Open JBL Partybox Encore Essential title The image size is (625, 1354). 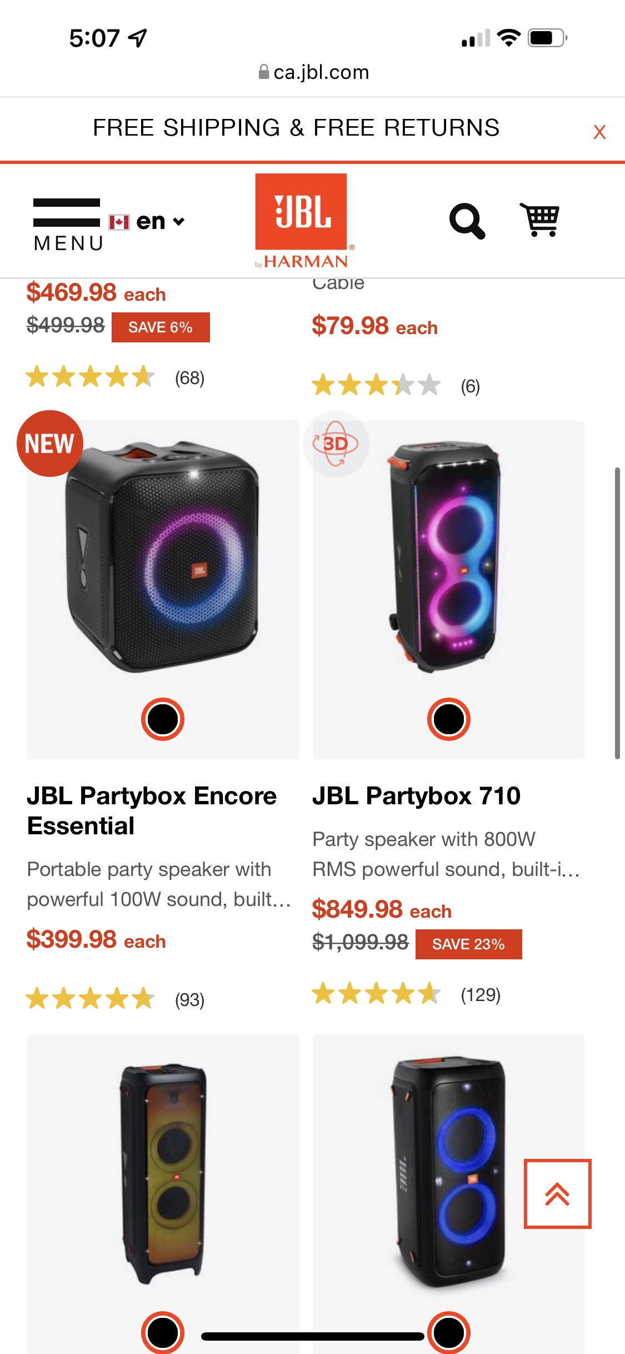click(x=152, y=810)
